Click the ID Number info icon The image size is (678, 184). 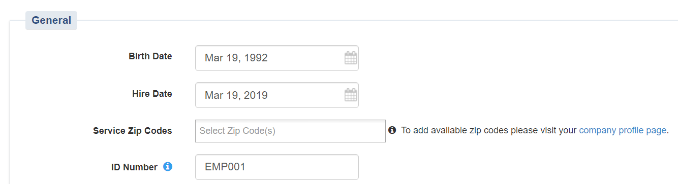168,166
